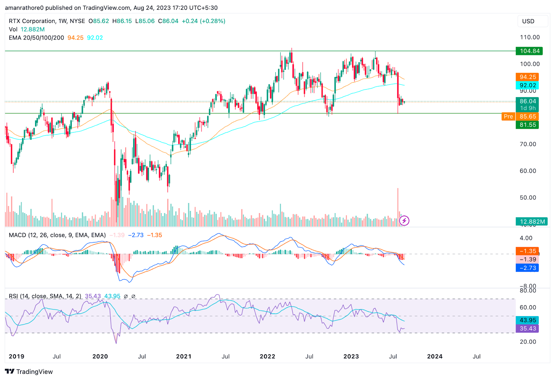Select the MACD indicator legend
The width and height of the screenshot is (555, 380).
click(57, 235)
